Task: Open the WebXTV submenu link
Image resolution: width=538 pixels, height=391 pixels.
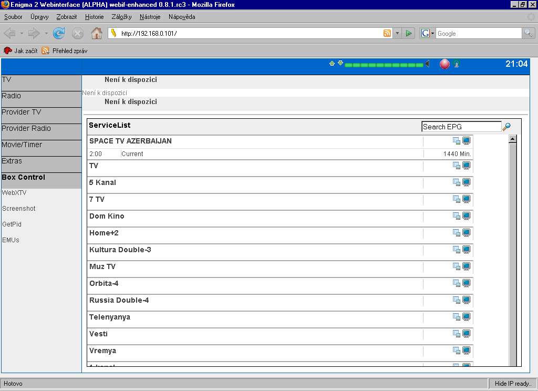Action: pyautogui.click(x=14, y=192)
